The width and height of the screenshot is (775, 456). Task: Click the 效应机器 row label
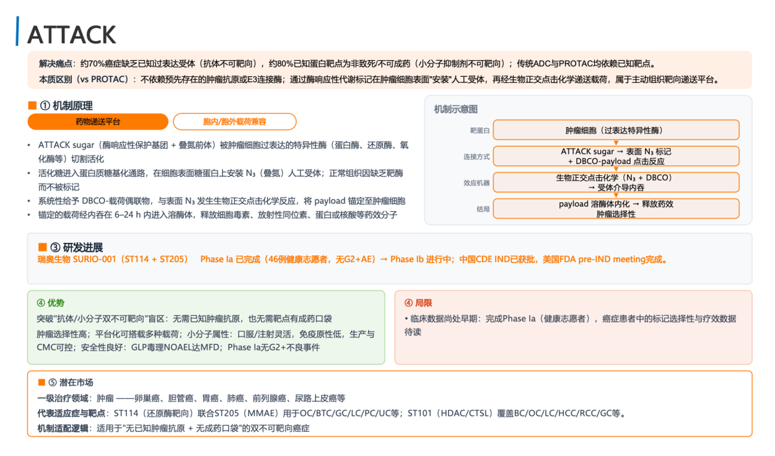476,183
